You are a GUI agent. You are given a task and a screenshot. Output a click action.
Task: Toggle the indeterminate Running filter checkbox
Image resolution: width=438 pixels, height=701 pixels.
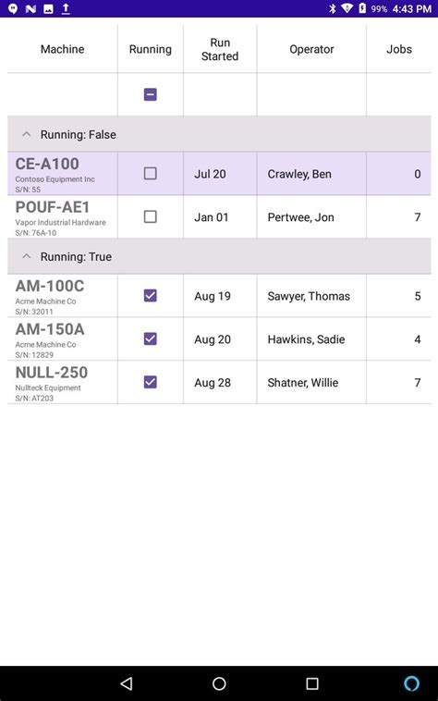[x=150, y=94]
